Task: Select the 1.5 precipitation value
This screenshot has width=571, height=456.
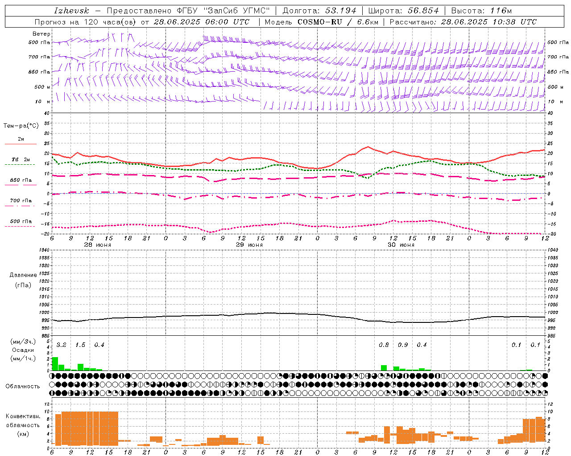Action: pyautogui.click(x=80, y=345)
